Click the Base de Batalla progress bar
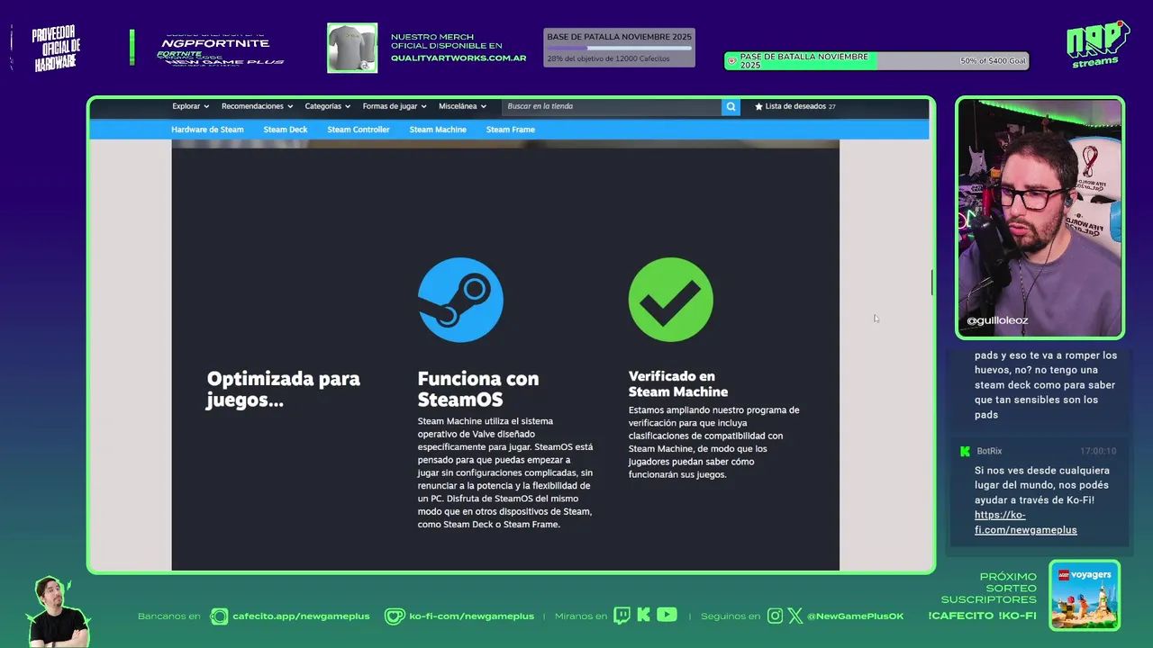Viewport: 1153px width, 648px height. point(619,48)
